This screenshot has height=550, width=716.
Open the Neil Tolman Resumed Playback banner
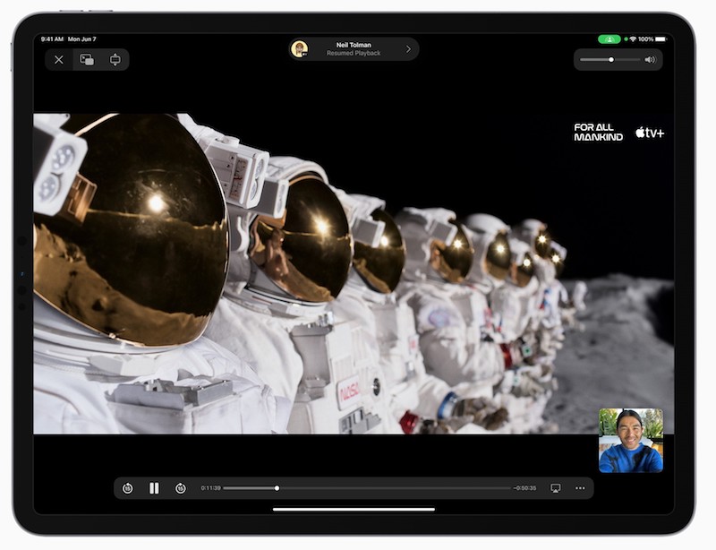coord(354,49)
